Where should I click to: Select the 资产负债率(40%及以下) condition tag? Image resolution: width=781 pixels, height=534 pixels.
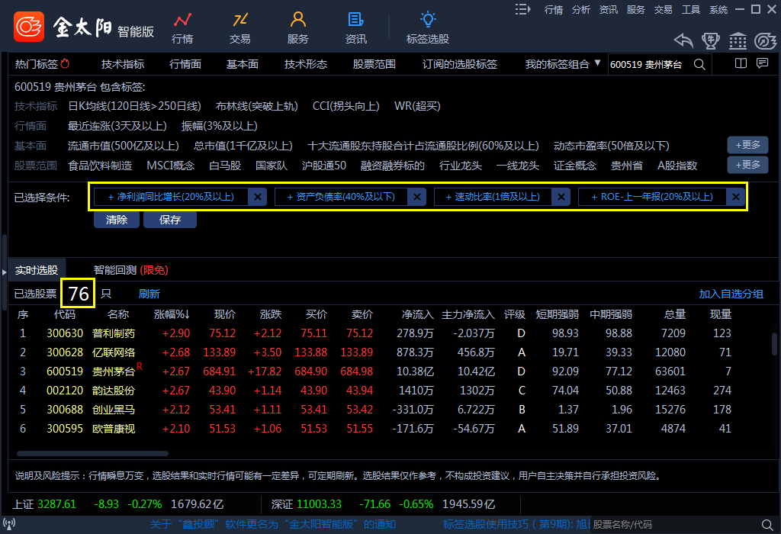tap(341, 197)
